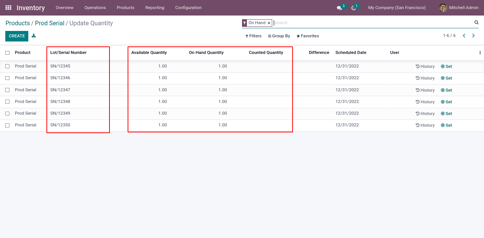Viewport: 484px width, 238px height.
Task: Click Set for SN/12345 row
Action: click(x=446, y=66)
